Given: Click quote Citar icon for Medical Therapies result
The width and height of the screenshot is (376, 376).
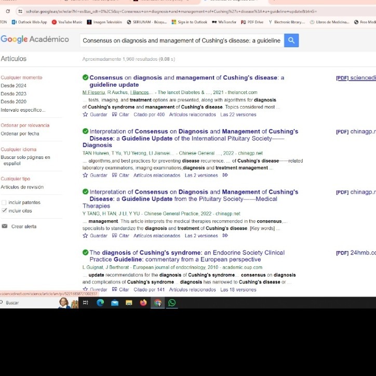Looking at the screenshot, I should 114,235.
